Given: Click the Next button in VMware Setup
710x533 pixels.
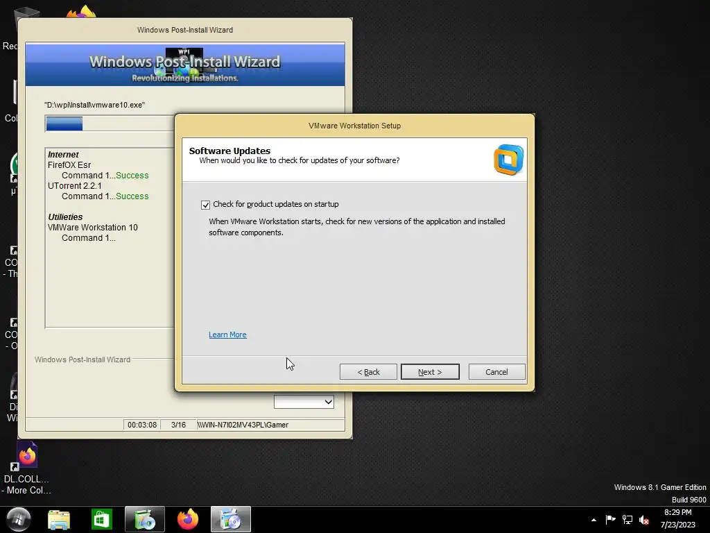Looking at the screenshot, I should 430,372.
